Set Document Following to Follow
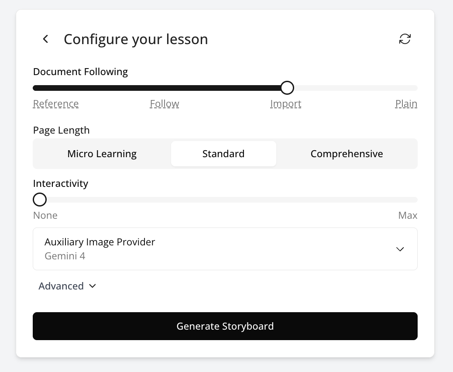 pyautogui.click(x=165, y=104)
